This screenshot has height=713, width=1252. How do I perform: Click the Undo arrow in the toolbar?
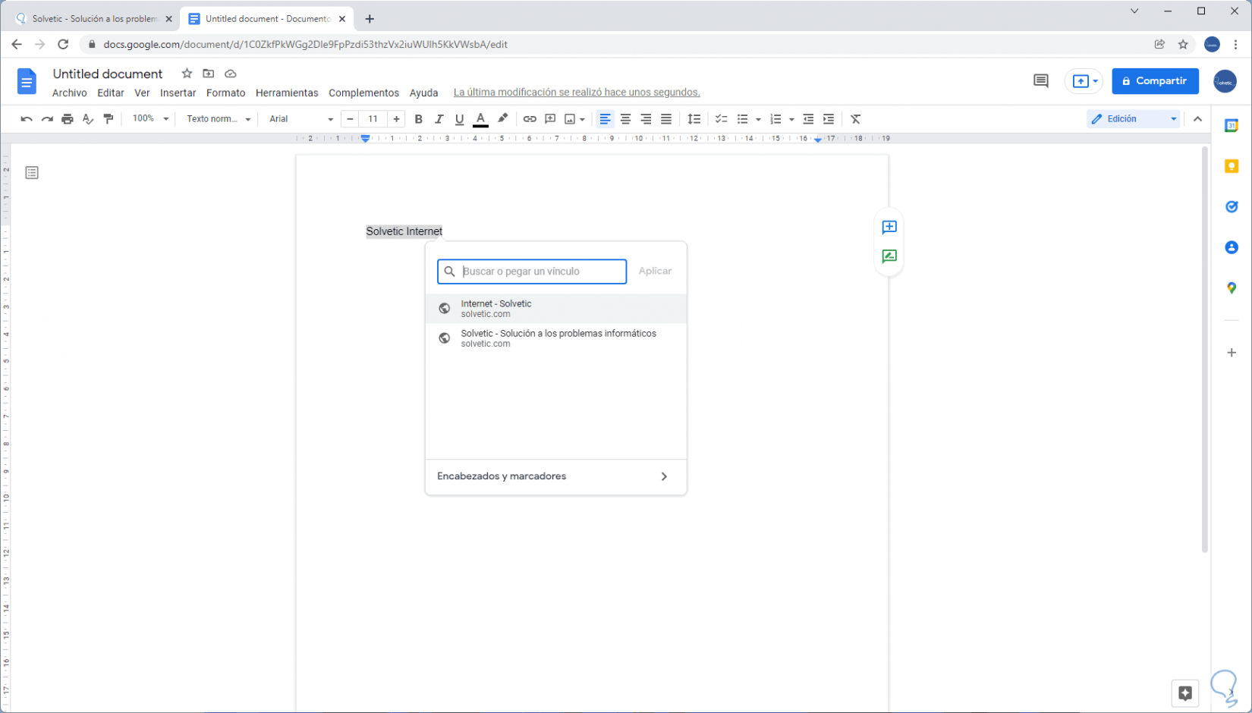coord(27,119)
